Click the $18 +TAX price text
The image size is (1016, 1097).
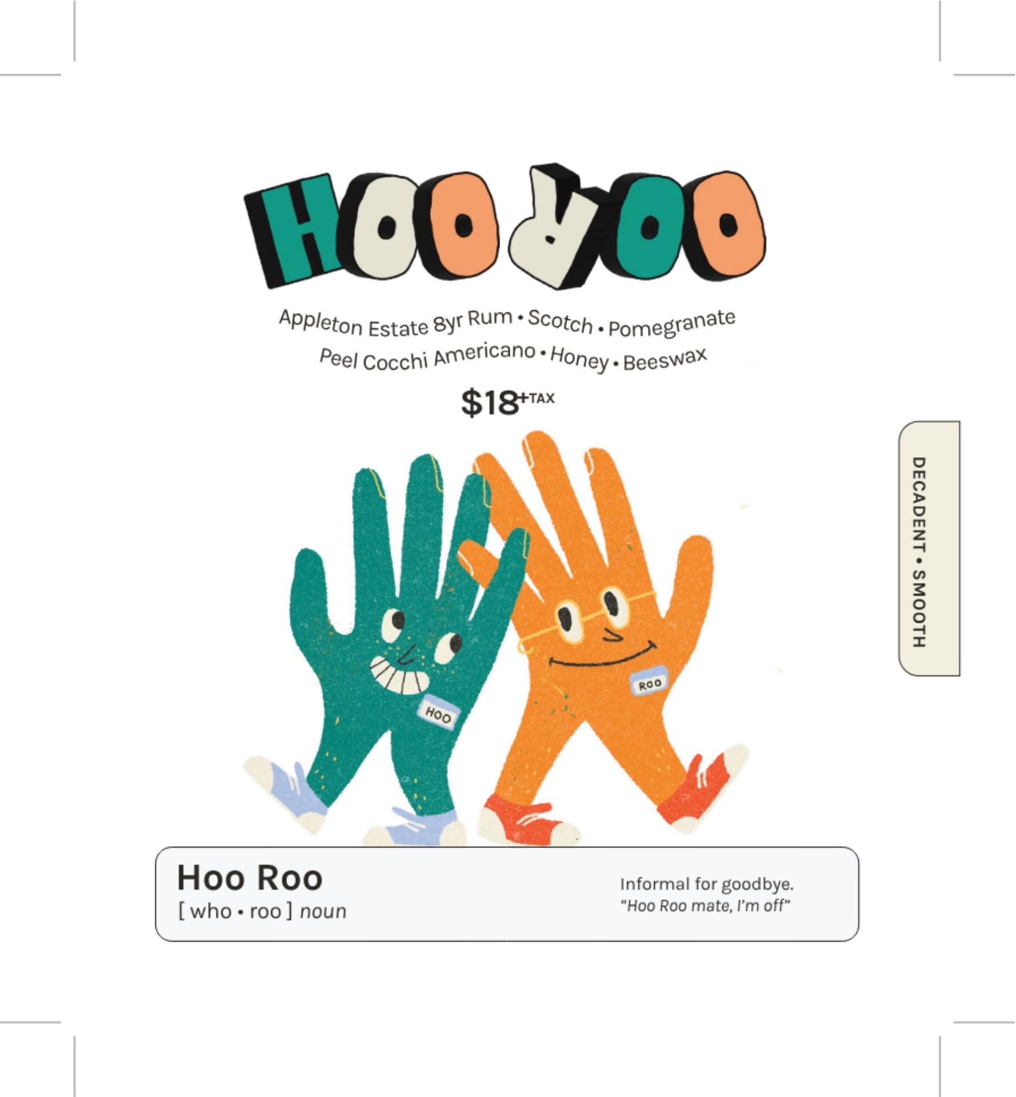(507, 402)
